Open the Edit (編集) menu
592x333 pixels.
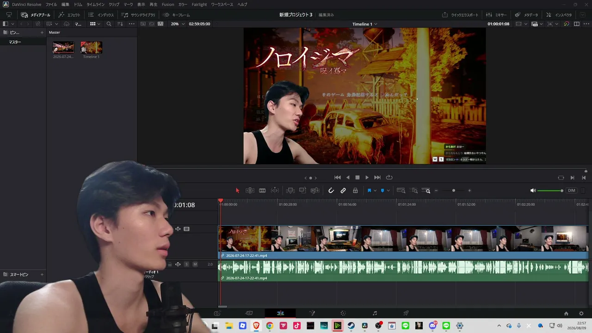tap(65, 4)
